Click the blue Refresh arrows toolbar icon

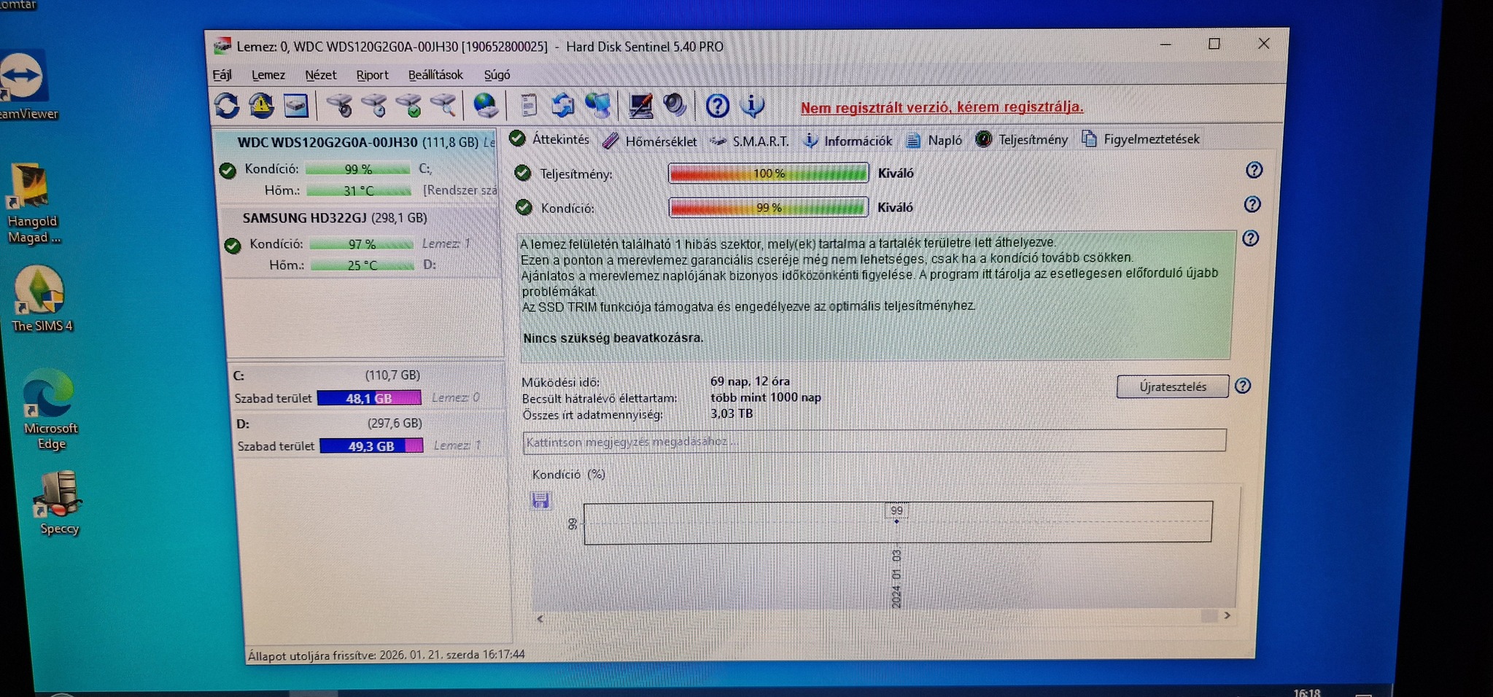coord(227,106)
